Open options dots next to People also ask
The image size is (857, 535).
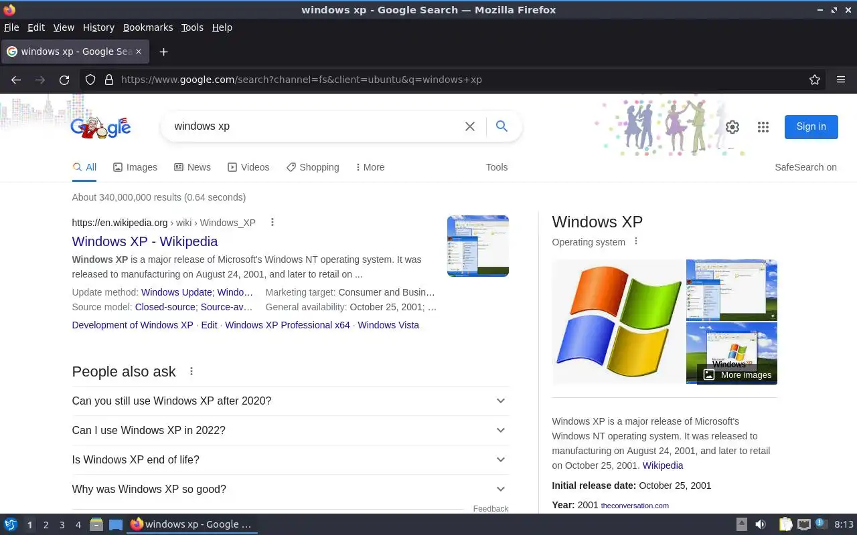(x=191, y=371)
